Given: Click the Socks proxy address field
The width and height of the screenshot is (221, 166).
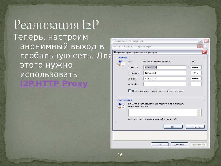Looking at the screenshot, I should (165, 84).
